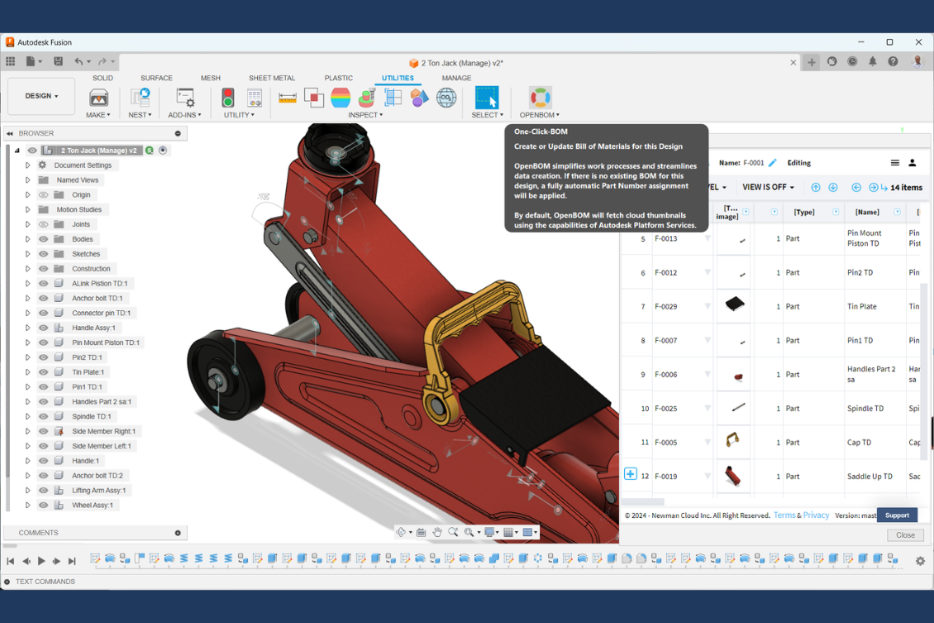Hide the Sketches folder

[44, 254]
